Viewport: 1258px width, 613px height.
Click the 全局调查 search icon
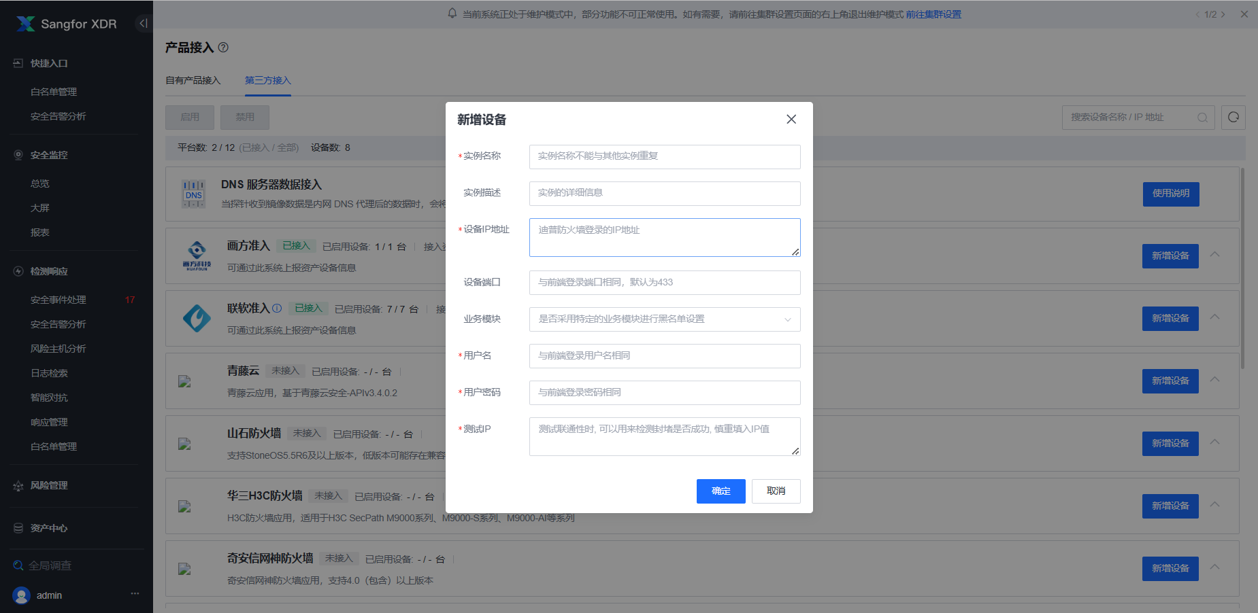click(x=18, y=565)
